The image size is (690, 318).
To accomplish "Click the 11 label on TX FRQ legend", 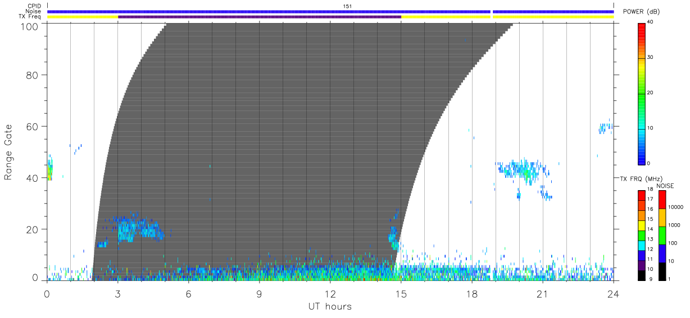I will 649,259.
